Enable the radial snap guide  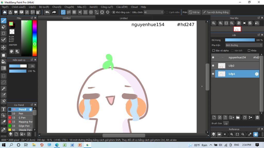click(x=85, y=12)
